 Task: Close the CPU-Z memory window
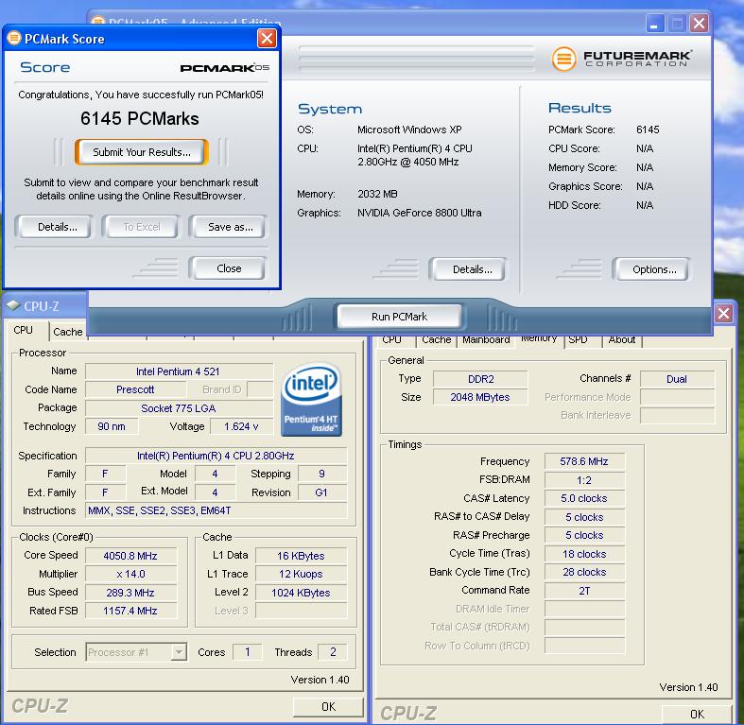723,313
